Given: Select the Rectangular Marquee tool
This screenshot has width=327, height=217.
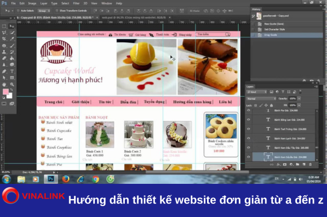Looking at the screenshot, I should (x=4, y=26).
